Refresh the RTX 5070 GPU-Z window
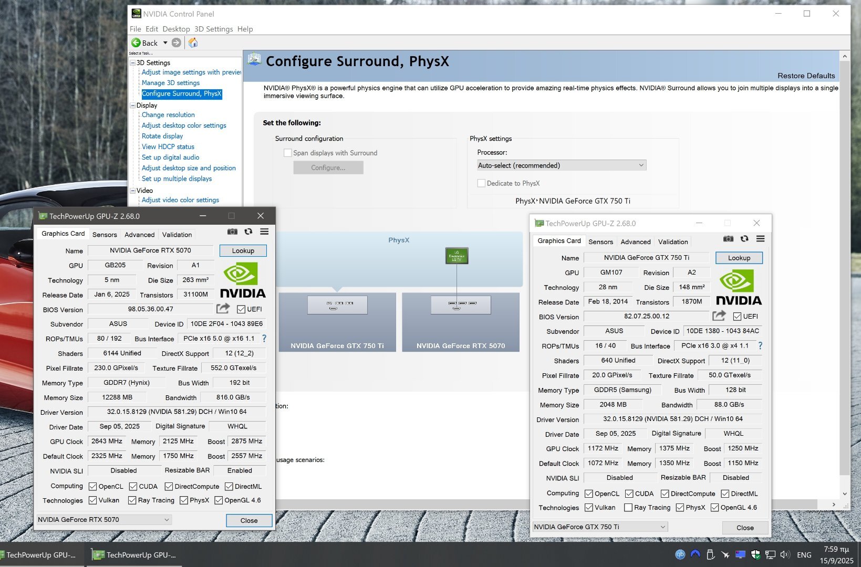The height and width of the screenshot is (567, 861). click(248, 232)
